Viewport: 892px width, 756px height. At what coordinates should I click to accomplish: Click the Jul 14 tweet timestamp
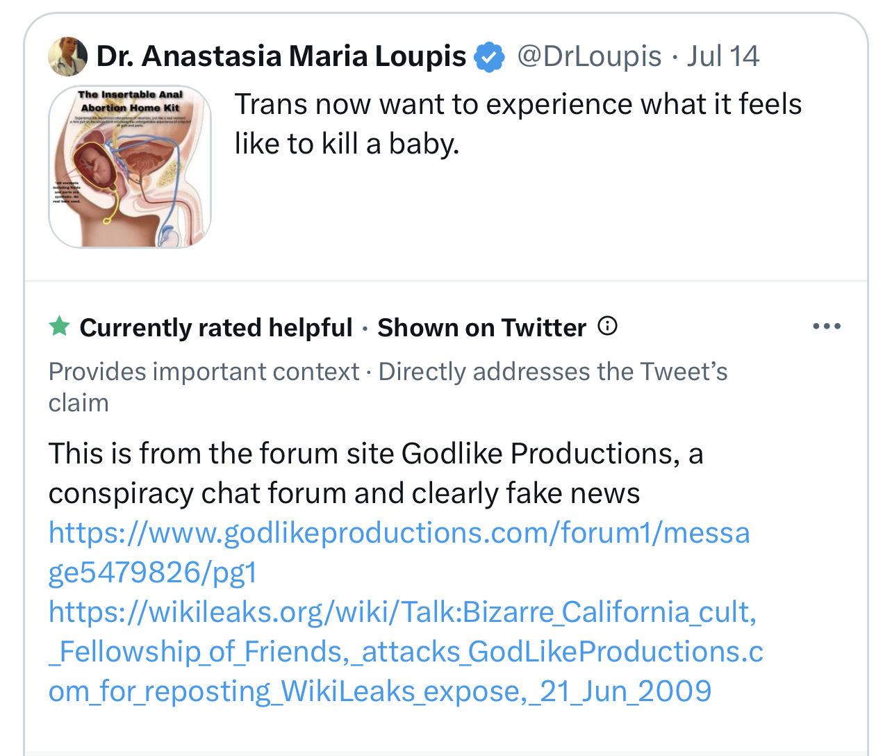click(723, 56)
